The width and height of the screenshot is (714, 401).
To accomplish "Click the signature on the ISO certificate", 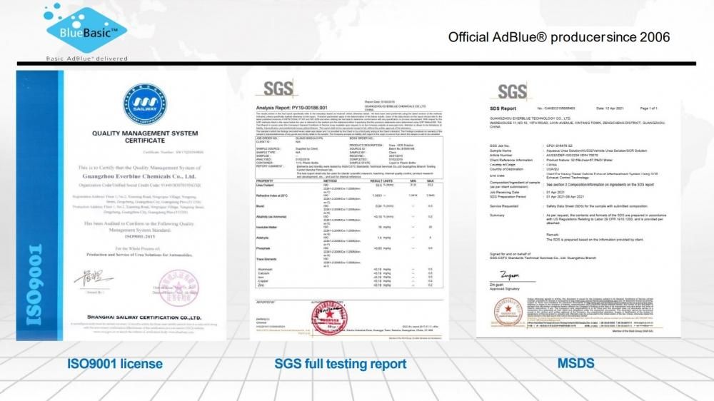I will click(x=93, y=277).
